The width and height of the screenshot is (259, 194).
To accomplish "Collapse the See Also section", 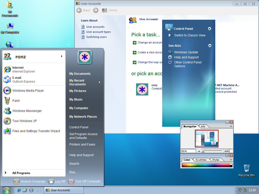I will point(210,46).
